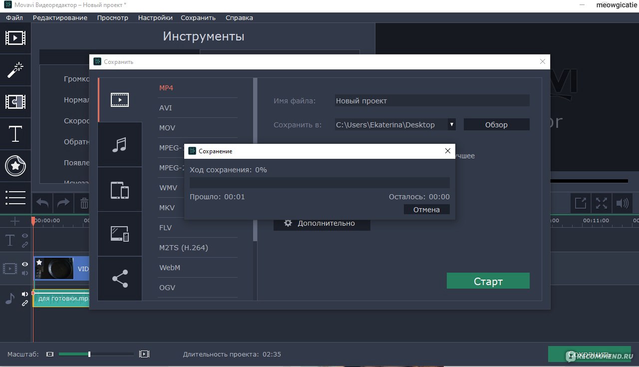
Task: Click the Обзор browse button
Action: pyautogui.click(x=496, y=124)
